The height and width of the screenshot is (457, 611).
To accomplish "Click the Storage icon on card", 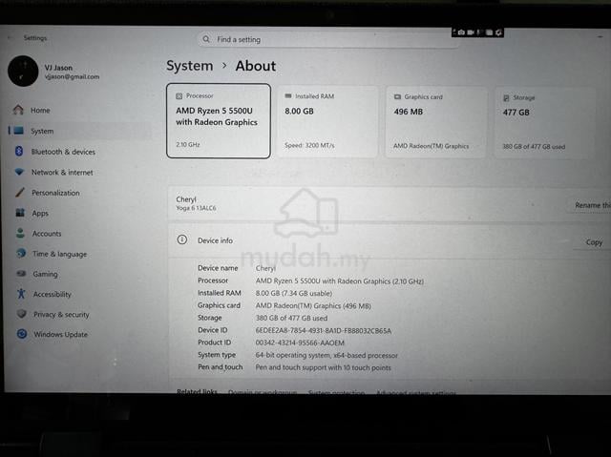I will coord(506,97).
